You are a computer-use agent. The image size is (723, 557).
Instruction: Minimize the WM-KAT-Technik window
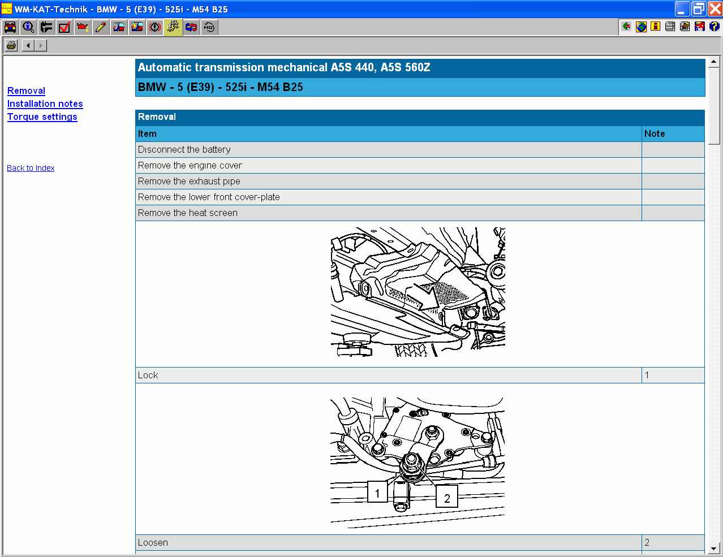683,8
